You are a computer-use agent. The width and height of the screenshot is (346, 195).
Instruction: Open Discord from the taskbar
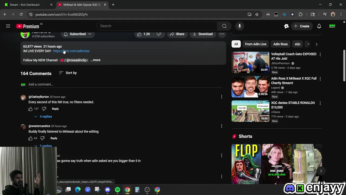108,190
